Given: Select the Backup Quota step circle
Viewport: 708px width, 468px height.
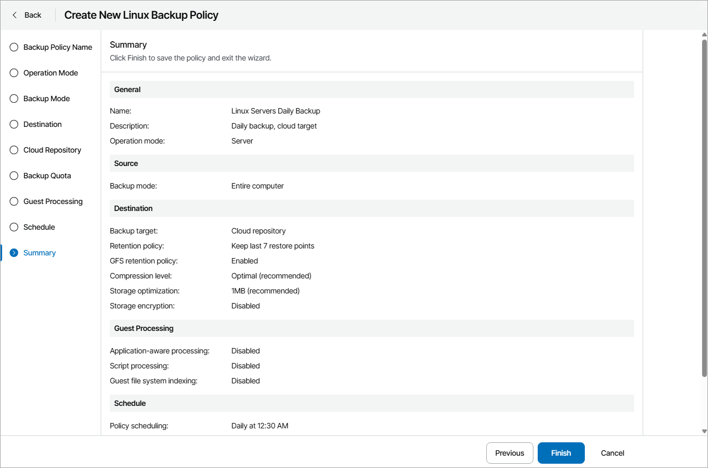Looking at the screenshot, I should tap(14, 176).
